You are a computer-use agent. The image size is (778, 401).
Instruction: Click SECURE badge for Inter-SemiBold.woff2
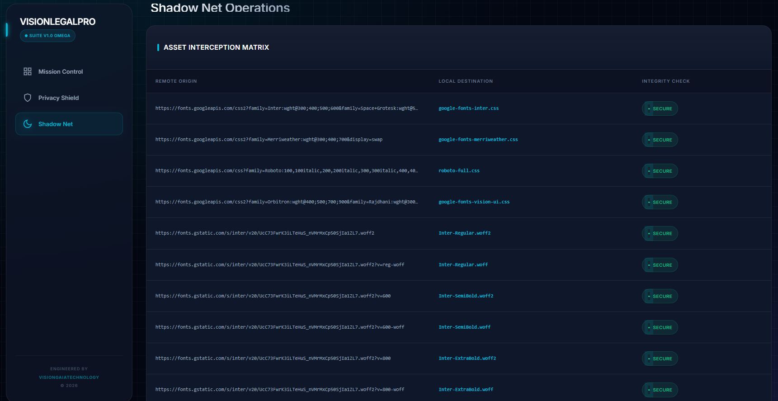660,296
